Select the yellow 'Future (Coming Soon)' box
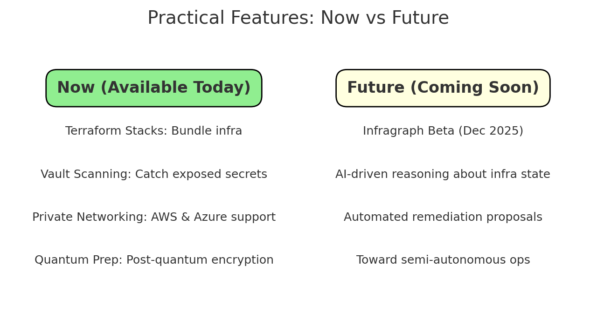The height and width of the screenshot is (327, 597). pyautogui.click(x=443, y=88)
